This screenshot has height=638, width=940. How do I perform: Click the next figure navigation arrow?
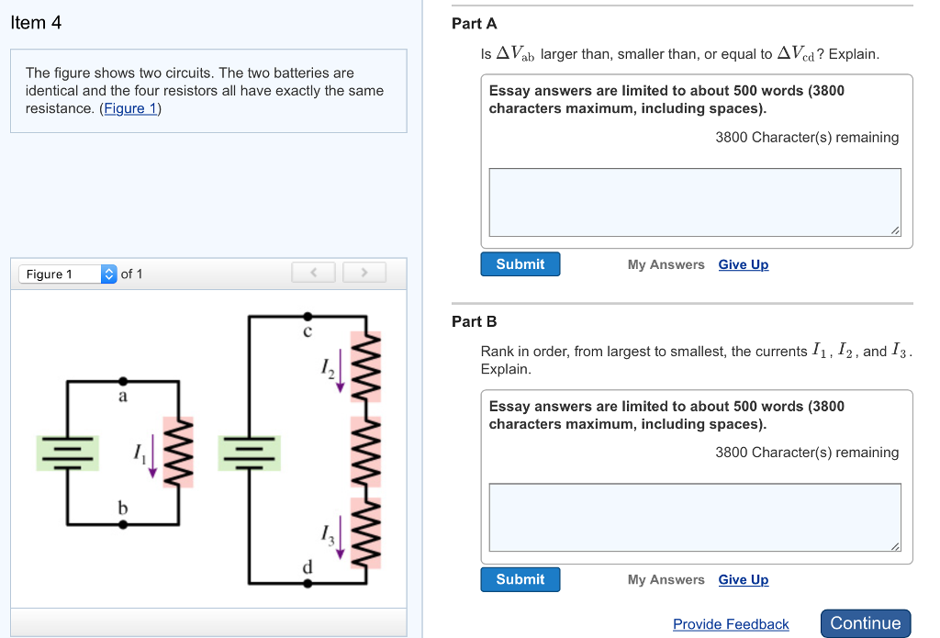[364, 272]
